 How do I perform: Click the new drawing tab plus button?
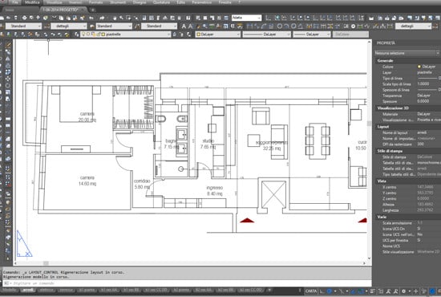tap(92, 10)
